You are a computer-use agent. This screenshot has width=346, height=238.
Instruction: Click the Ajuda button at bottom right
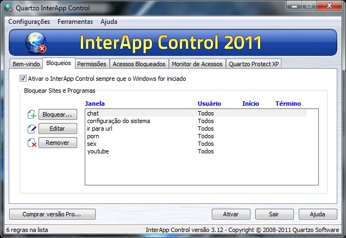coord(318,214)
